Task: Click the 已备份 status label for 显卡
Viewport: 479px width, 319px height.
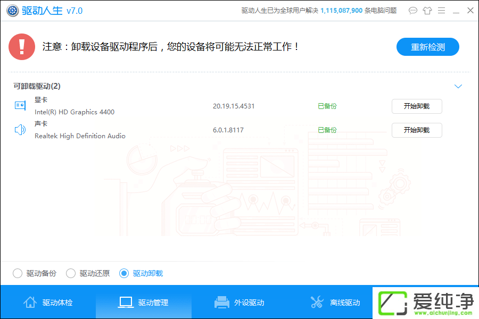Action: point(327,106)
